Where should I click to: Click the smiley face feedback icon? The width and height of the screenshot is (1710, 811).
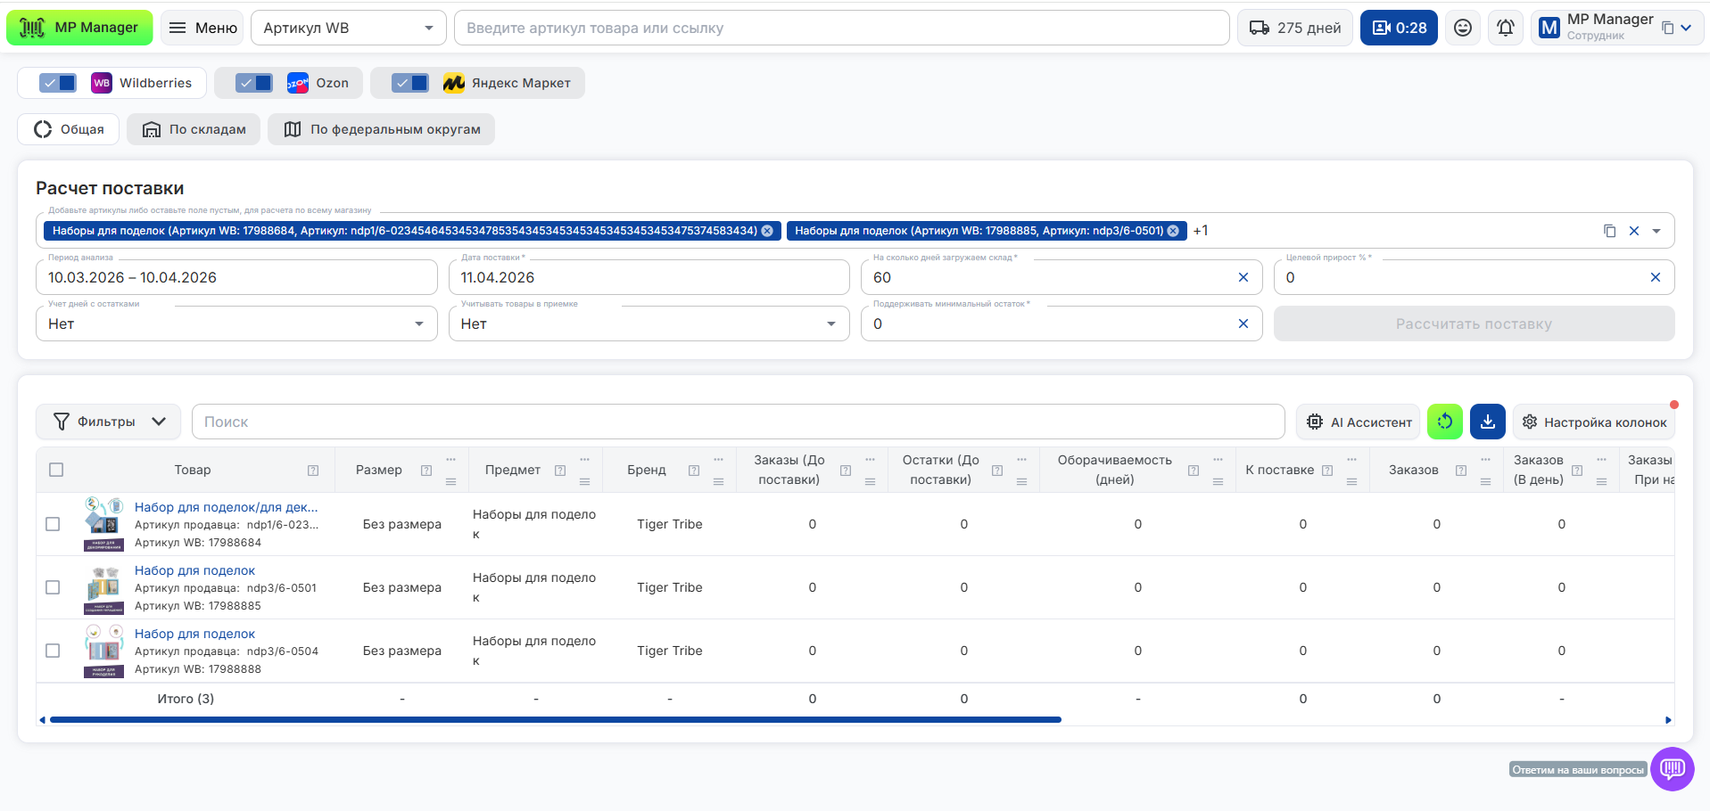click(1463, 28)
